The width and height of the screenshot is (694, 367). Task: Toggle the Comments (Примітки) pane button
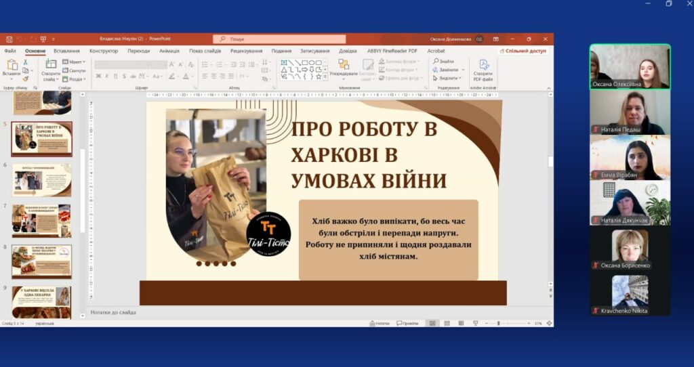(x=408, y=323)
